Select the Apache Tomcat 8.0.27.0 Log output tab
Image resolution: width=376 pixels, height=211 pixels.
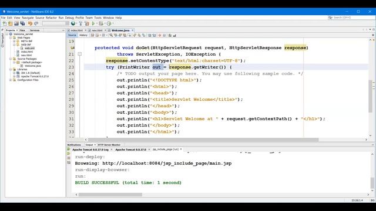point(90,149)
